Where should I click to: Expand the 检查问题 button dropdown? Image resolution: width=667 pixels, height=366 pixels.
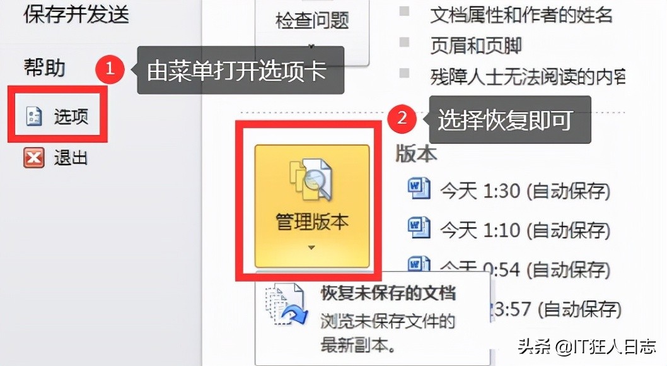tap(312, 45)
